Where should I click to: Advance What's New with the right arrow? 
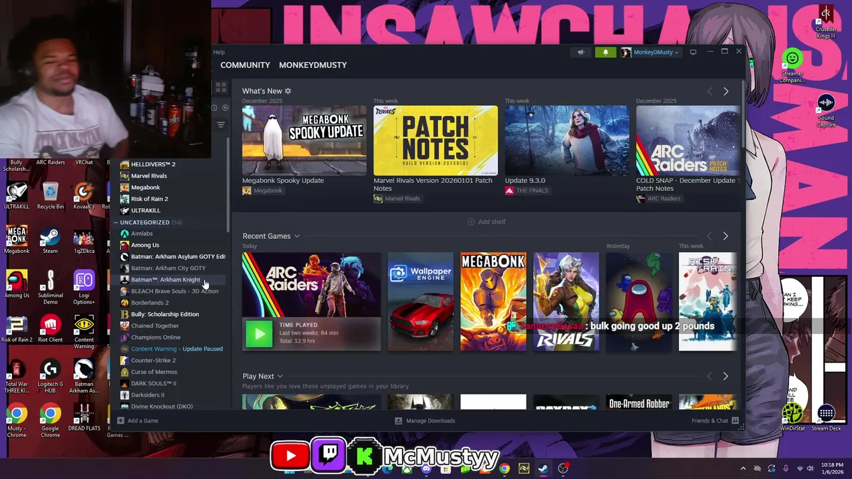[x=726, y=91]
